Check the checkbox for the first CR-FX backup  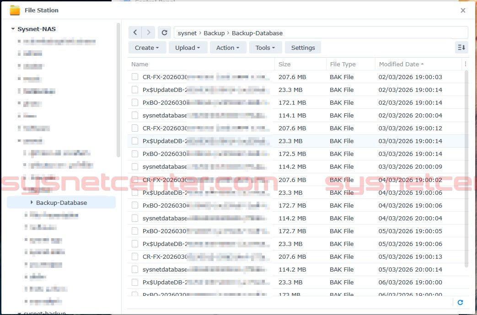coord(134,77)
